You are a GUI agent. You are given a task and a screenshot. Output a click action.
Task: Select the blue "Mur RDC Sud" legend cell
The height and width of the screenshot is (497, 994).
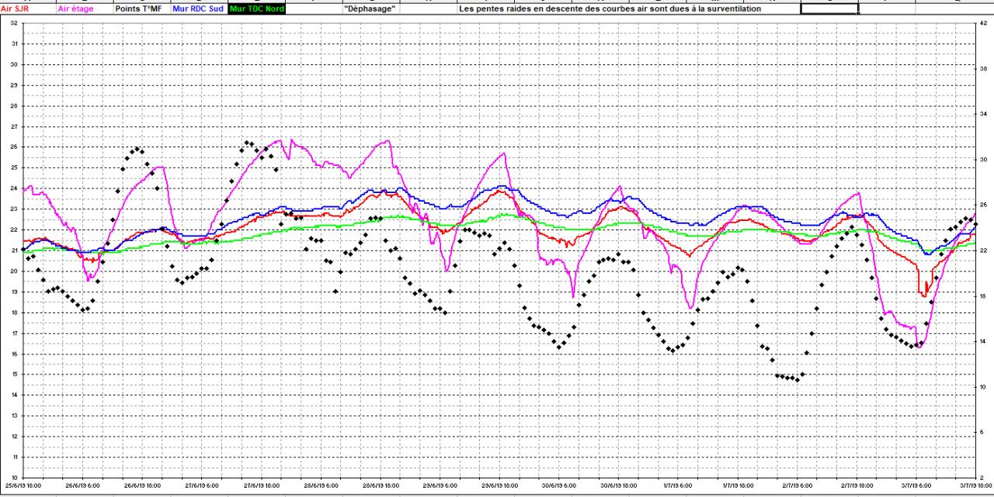point(199,9)
